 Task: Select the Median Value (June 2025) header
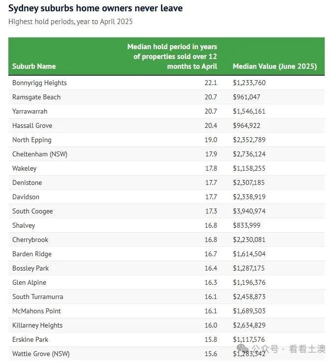coord(275,66)
